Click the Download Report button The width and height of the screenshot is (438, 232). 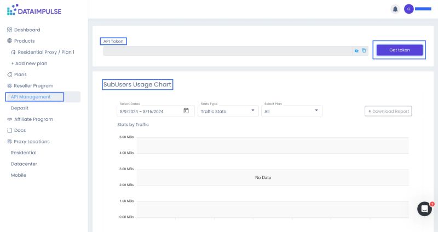click(x=388, y=111)
